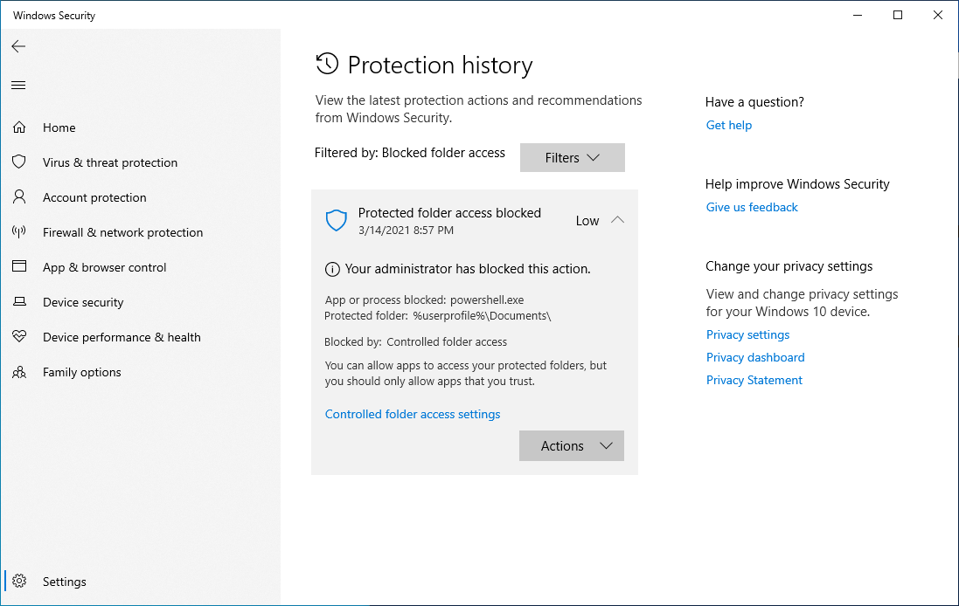The image size is (959, 606).
Task: Click the Device performance & health heart icon
Action: (19, 337)
